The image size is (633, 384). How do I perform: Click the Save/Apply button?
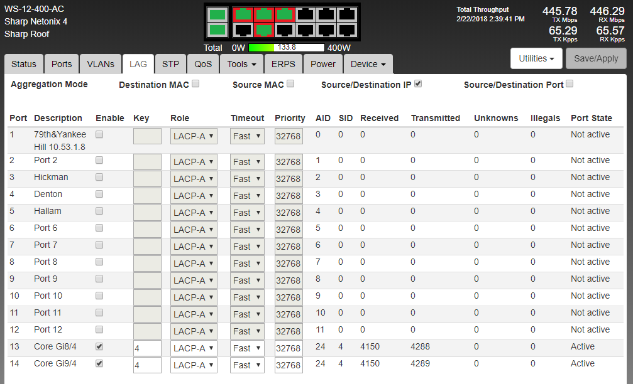596,58
